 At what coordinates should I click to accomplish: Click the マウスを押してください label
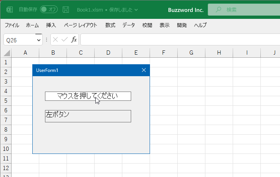[x=88, y=96]
